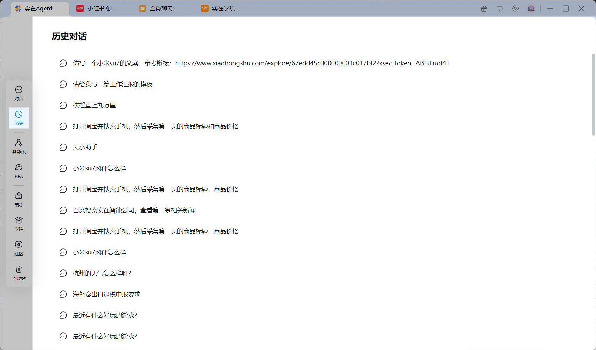Switch to the 实在Agent tab

pos(39,9)
